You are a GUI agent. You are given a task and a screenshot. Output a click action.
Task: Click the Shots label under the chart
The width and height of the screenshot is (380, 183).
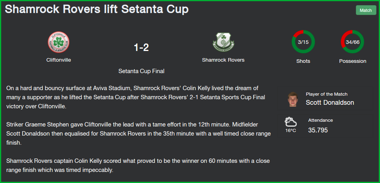click(303, 61)
